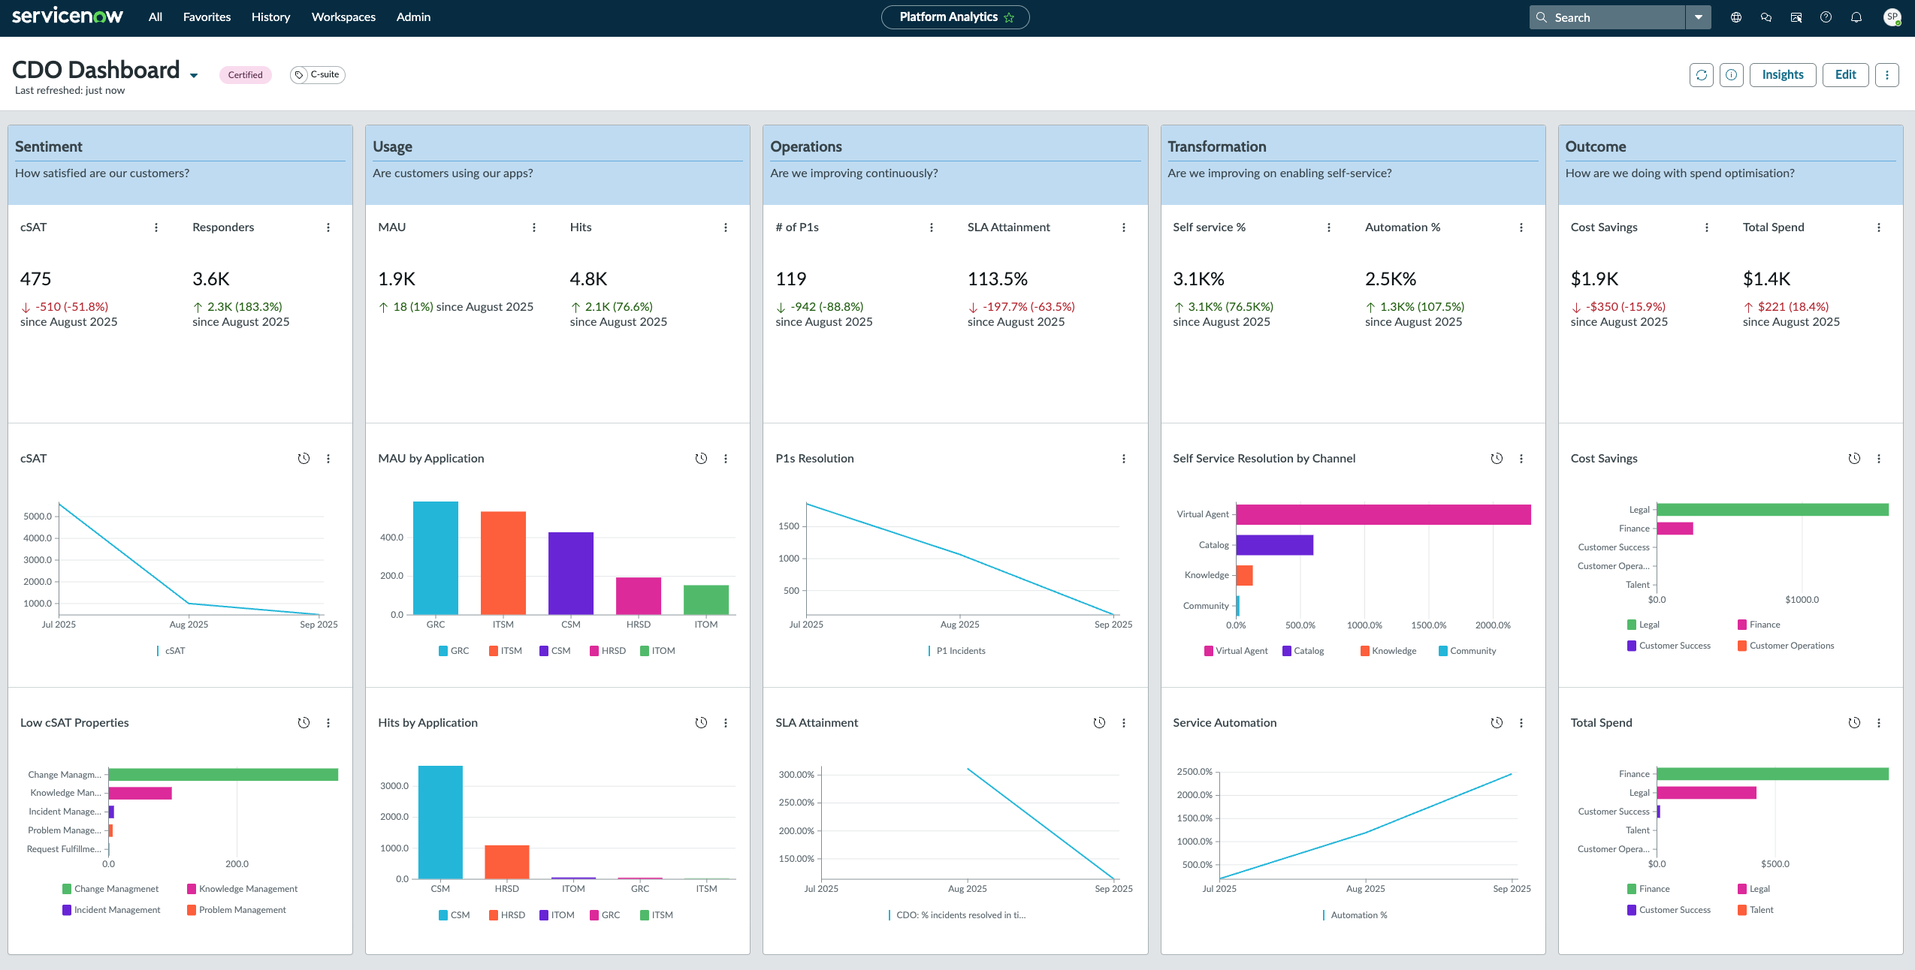Refresh the dashboard with the refresh icon
This screenshot has height=970, width=1915.
(1702, 75)
